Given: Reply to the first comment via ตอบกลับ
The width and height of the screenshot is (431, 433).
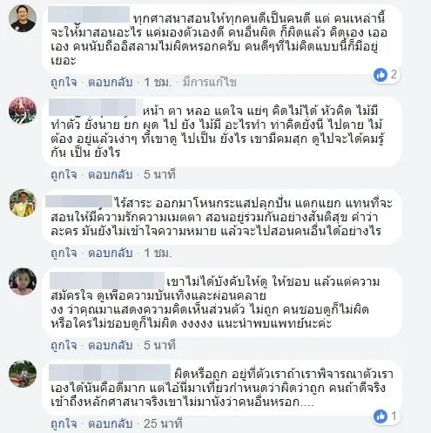Looking at the screenshot, I should [111, 82].
